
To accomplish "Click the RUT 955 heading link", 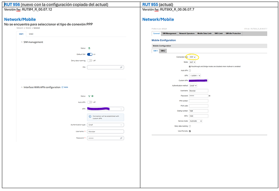I will point(150,4).
